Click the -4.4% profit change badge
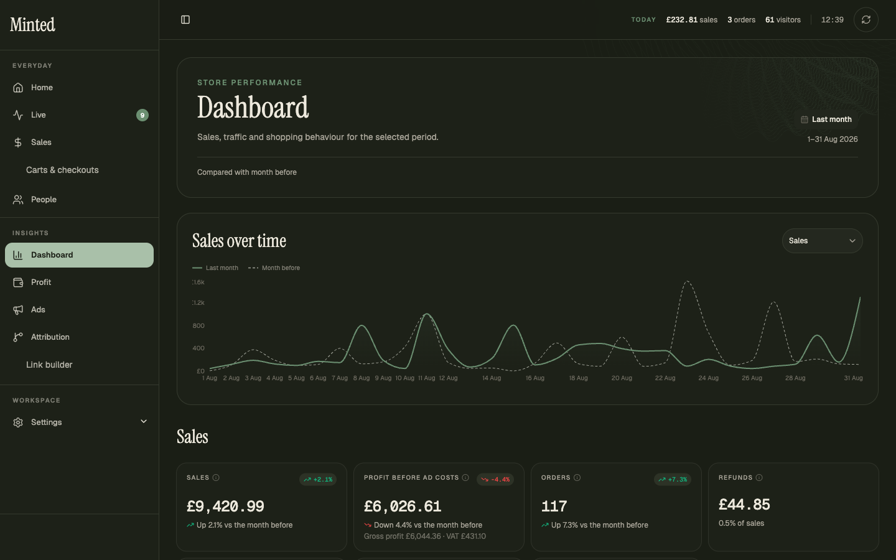 [495, 480]
